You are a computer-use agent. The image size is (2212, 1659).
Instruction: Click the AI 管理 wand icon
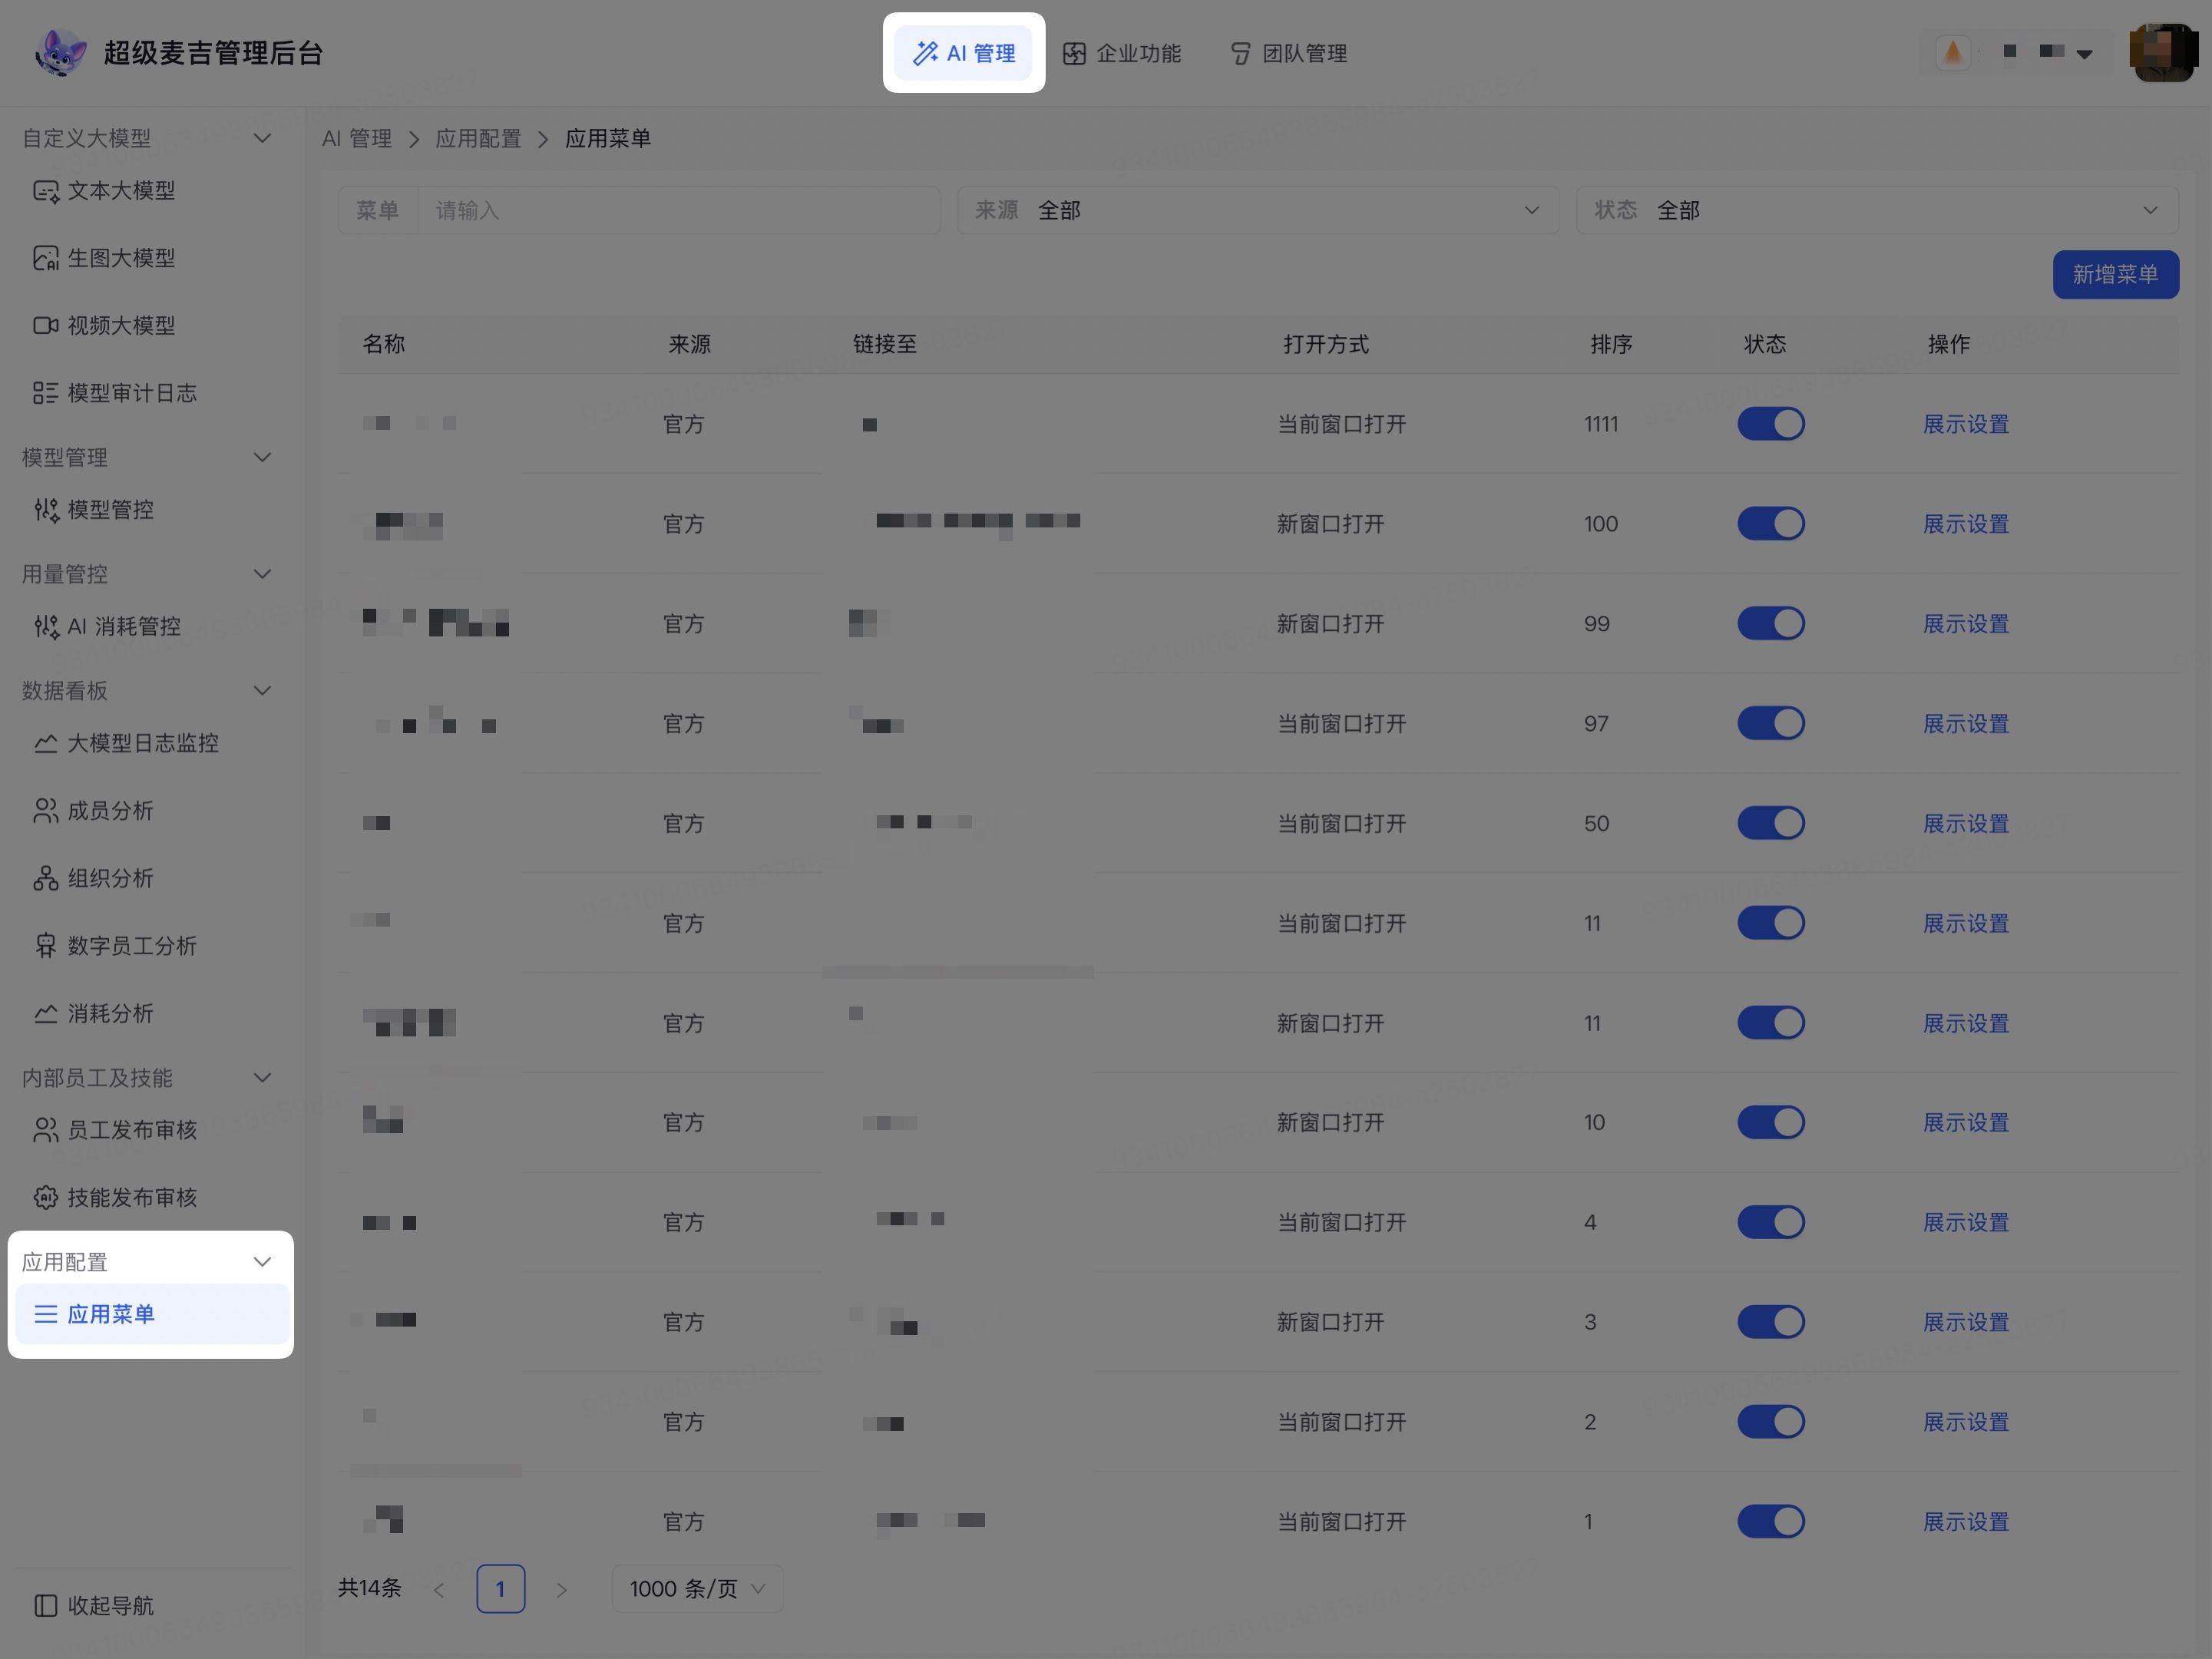925,53
